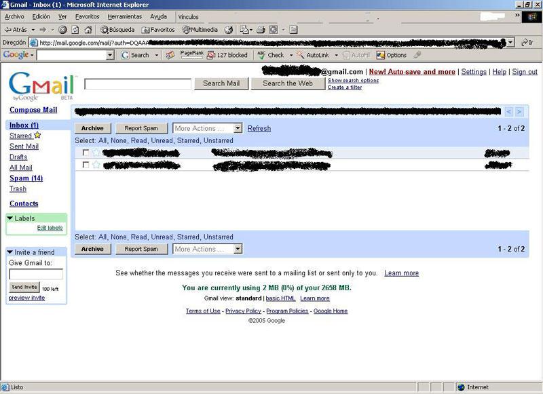
Task: Tick the checkbox for the first email
Action: (86, 153)
